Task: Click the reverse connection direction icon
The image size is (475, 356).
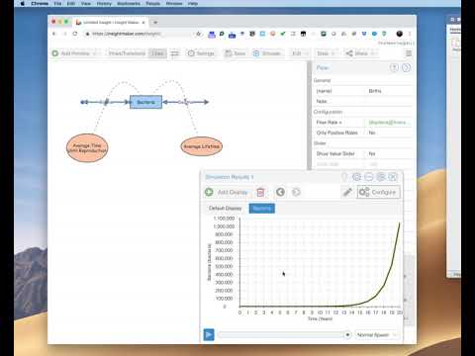Action: 175,53
